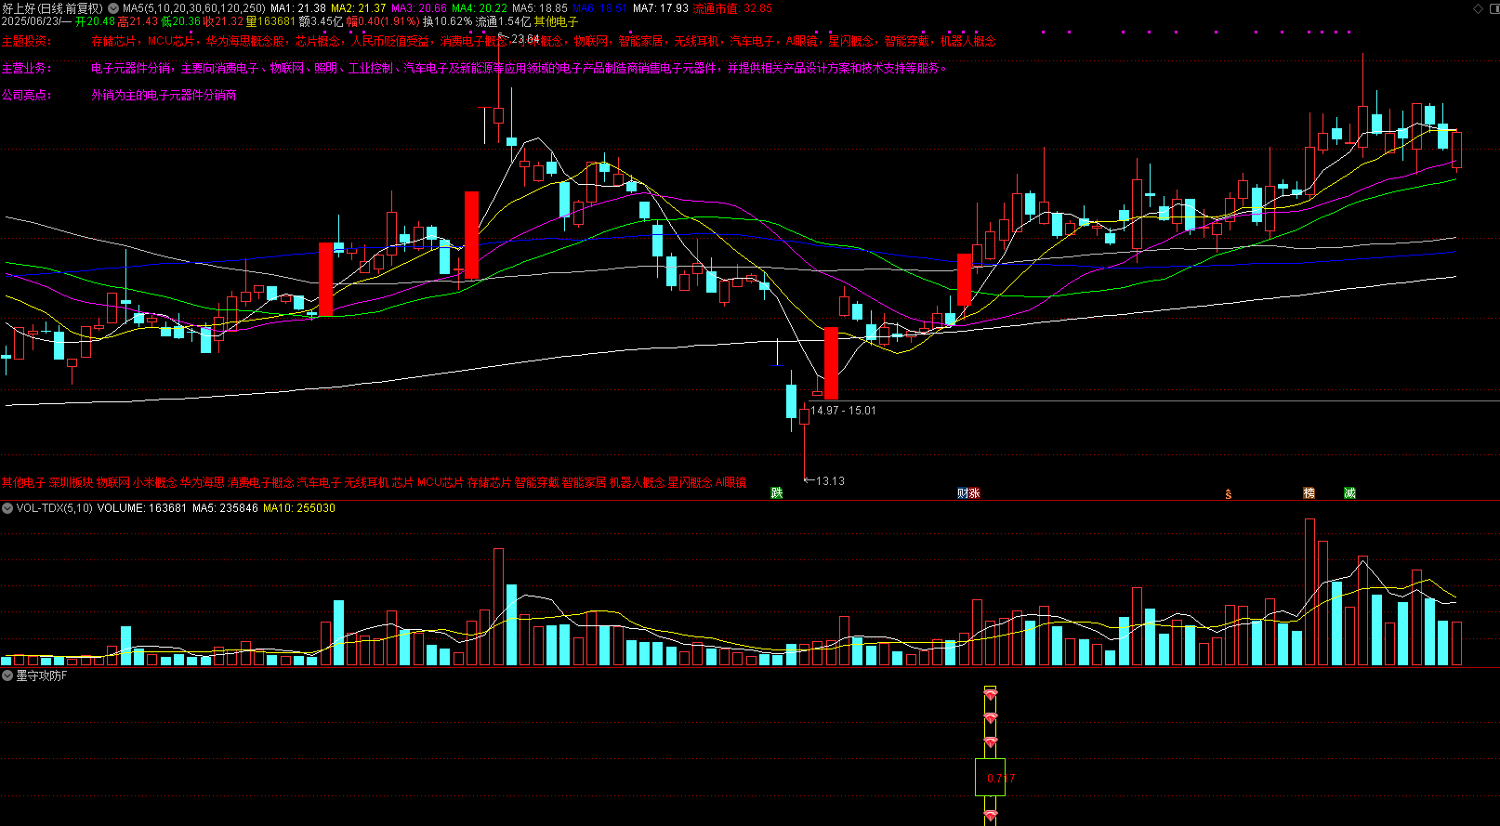Open the VOL-TDX indicator dropdown arrow
Image resolution: width=1500 pixels, height=826 pixels.
pos(7,508)
